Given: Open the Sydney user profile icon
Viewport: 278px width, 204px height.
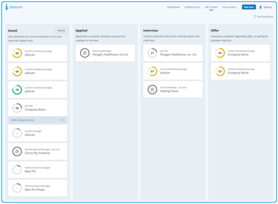Looking at the screenshot, I should tap(260, 7).
